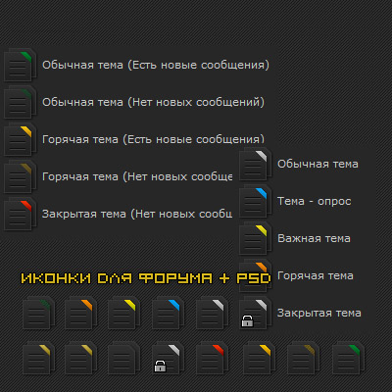The image size is (392, 392).
Task: Select the yellow-corner icon beside "Важная тема"
Action: [x=255, y=238]
